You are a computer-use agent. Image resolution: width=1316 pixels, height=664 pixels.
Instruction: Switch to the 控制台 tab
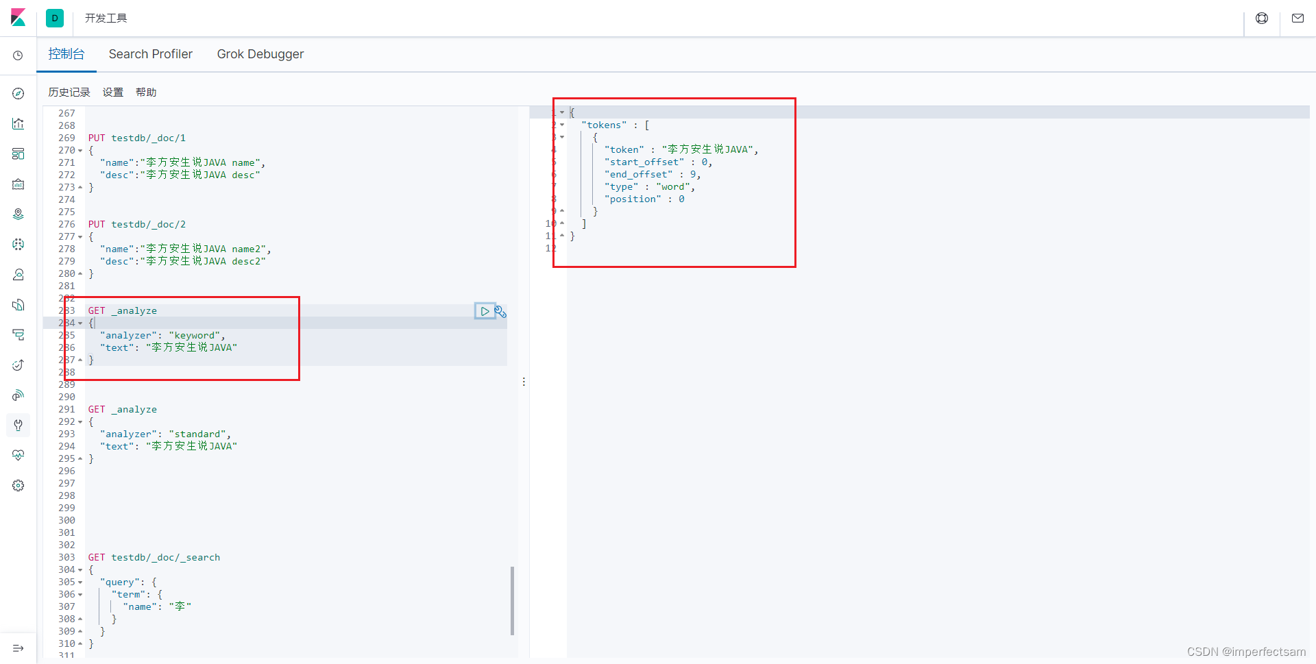click(66, 54)
